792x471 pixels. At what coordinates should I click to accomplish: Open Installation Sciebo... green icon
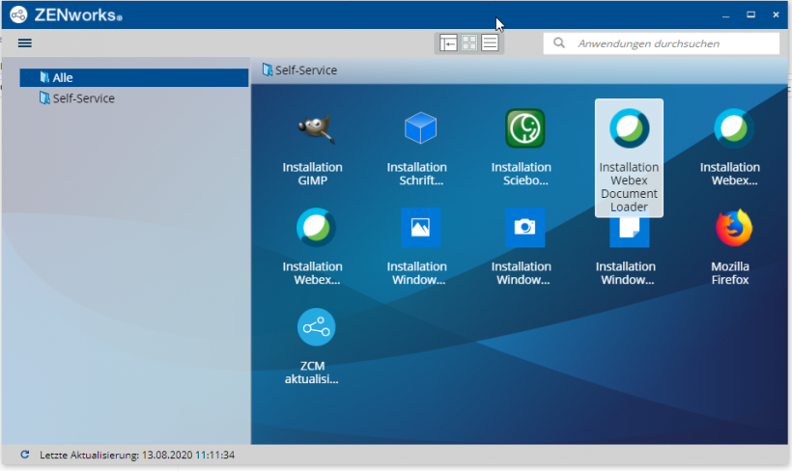pyautogui.click(x=524, y=128)
